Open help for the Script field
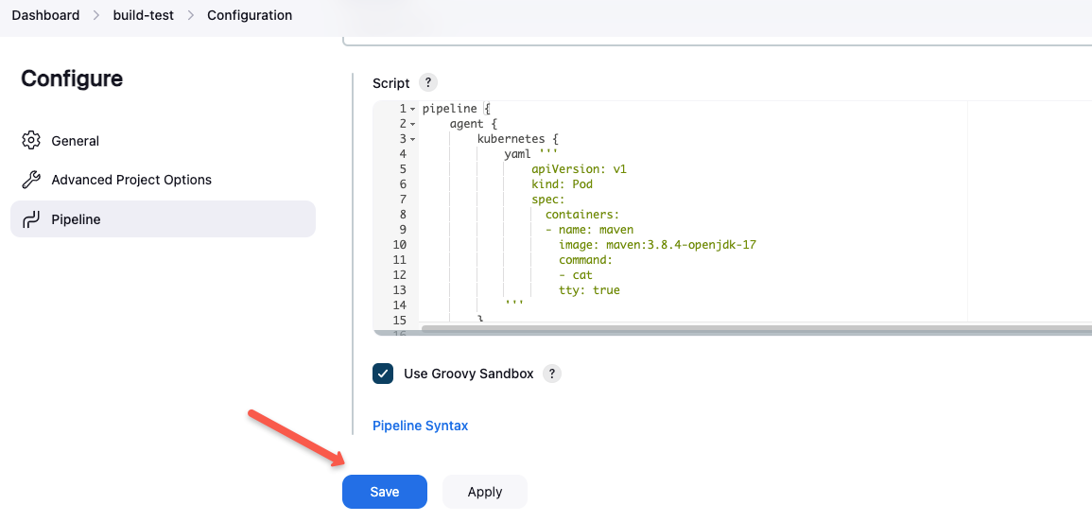This screenshot has width=1092, height=522. [428, 82]
